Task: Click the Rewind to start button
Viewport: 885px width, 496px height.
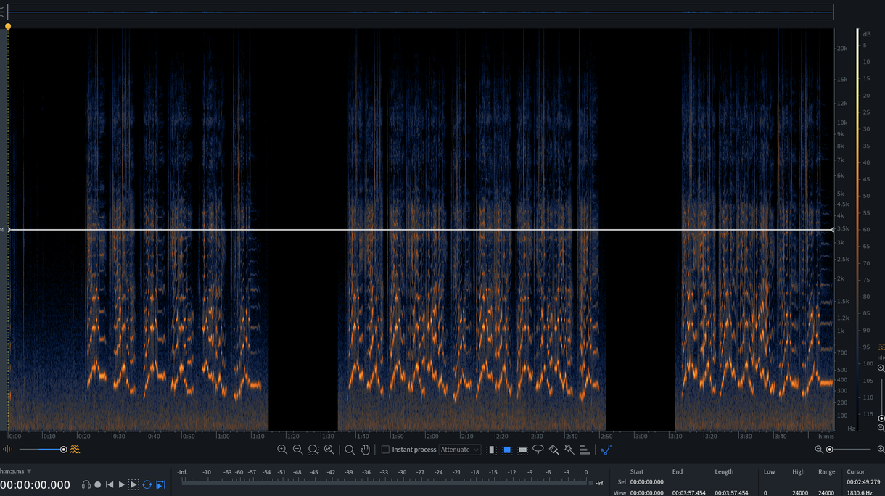Action: 110,484
